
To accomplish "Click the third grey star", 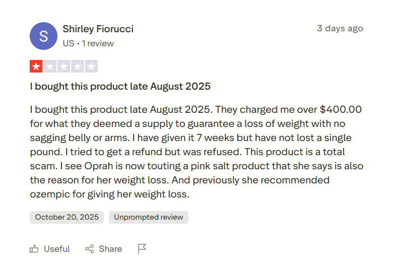I will pyautogui.click(x=63, y=66).
